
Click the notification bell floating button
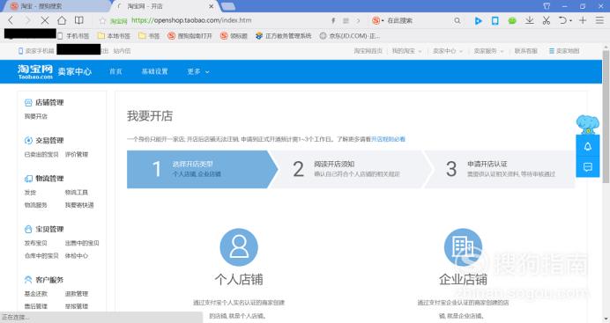pos(587,146)
